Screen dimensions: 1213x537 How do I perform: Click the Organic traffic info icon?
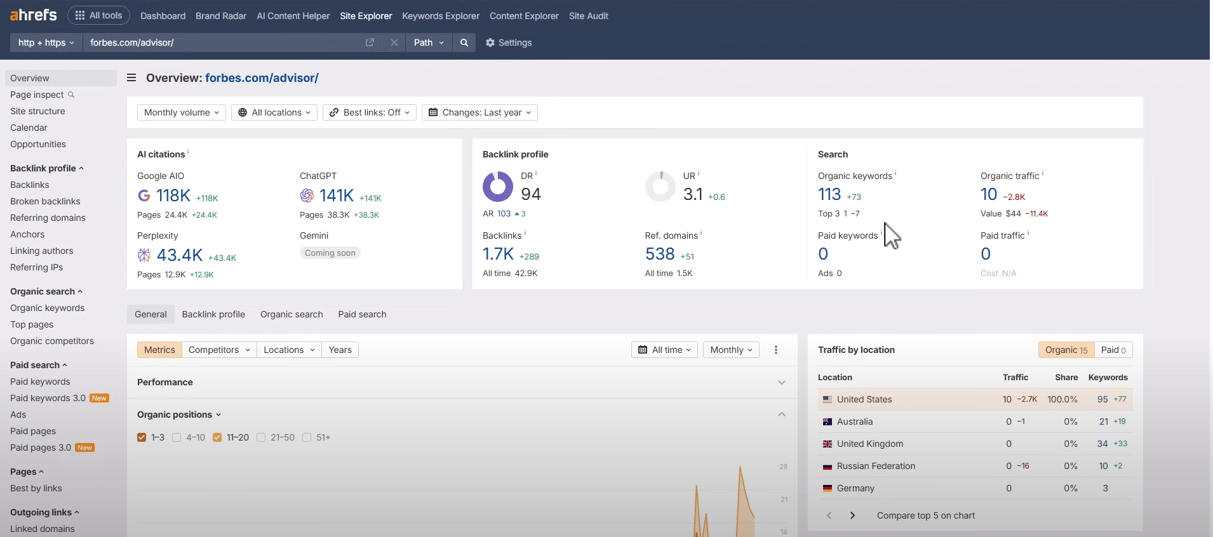(1043, 173)
